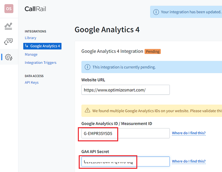Open API Secret 'Where do I find this?'
The image size is (222, 172).
pyautogui.click(x=188, y=161)
